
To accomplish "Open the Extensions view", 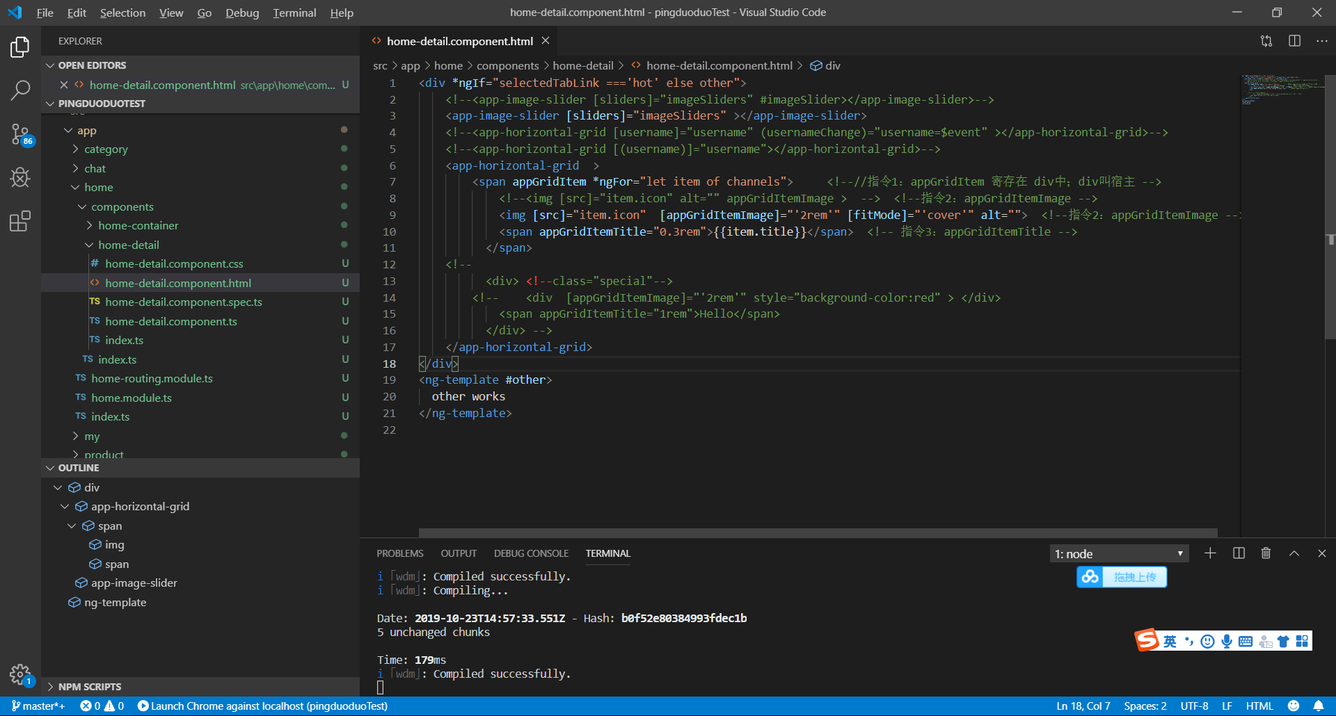I will point(20,221).
